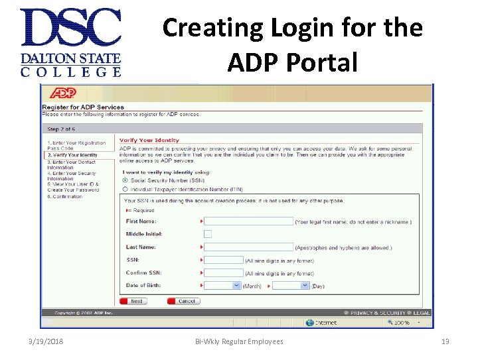The image size is (478, 358).
Task: Open the Date of Birth Day dropdown
Action: coord(305,286)
